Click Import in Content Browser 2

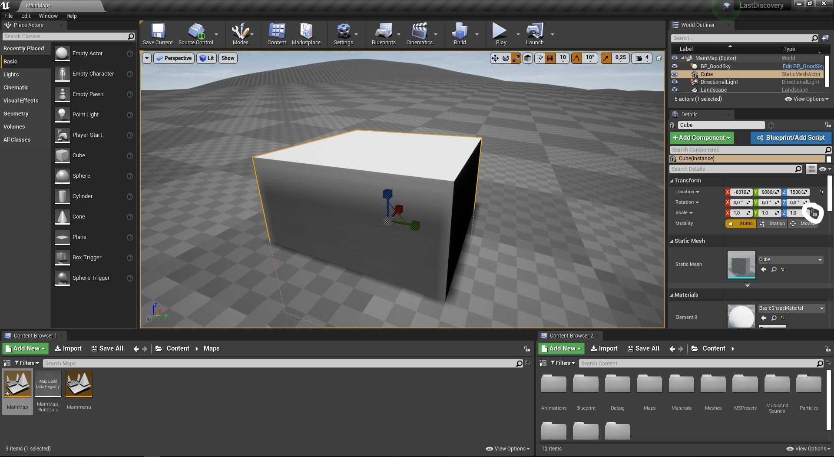point(604,349)
